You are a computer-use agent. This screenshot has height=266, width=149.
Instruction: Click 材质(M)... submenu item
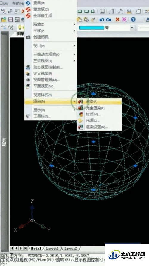point(100,114)
